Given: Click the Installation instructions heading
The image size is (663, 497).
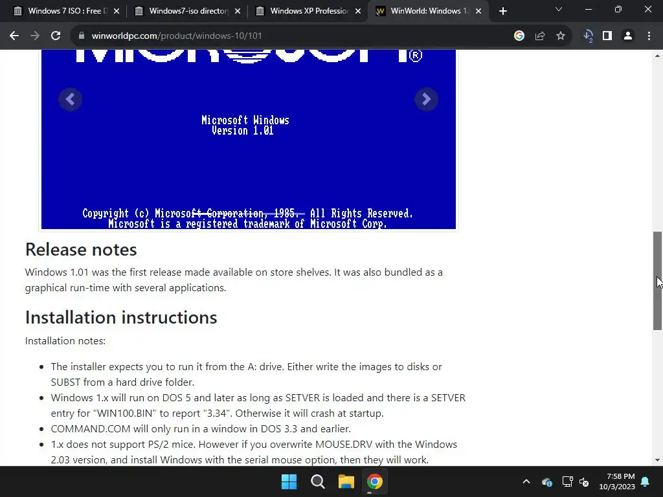Looking at the screenshot, I should coord(121,317).
